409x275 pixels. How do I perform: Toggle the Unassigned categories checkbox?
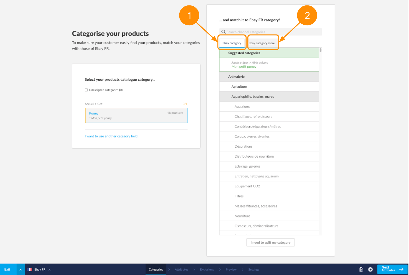pos(86,90)
